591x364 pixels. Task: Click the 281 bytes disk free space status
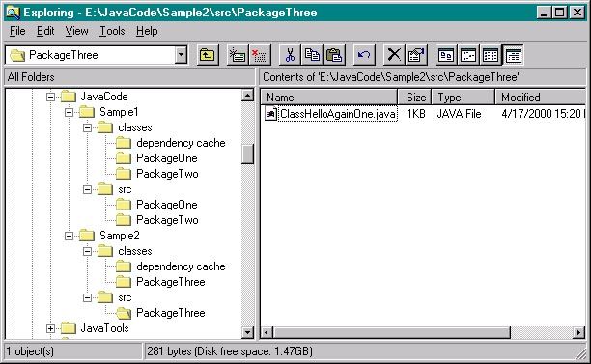click(230, 351)
